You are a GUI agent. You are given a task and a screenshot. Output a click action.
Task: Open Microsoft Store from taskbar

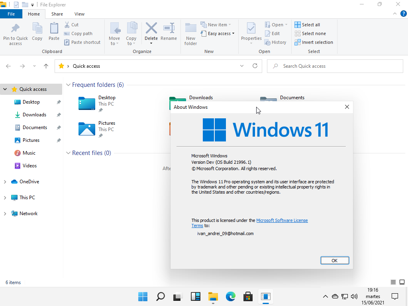coord(248,296)
